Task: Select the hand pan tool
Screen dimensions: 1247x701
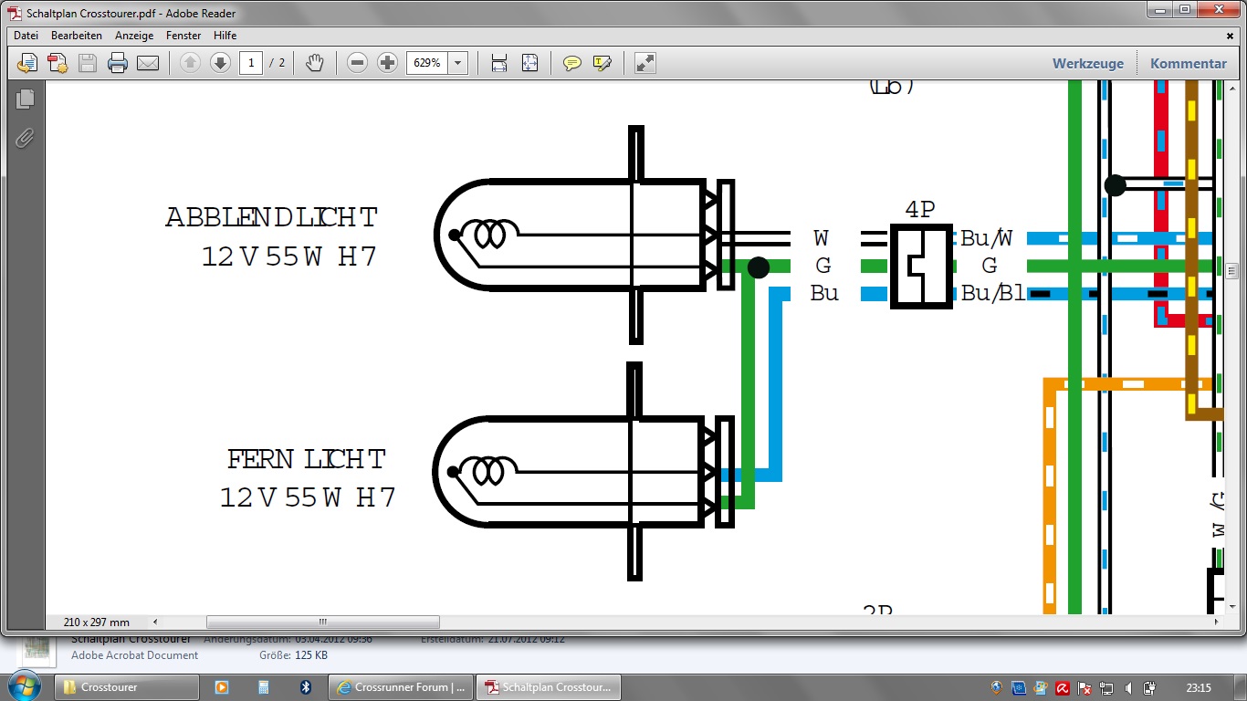Action: coord(315,63)
